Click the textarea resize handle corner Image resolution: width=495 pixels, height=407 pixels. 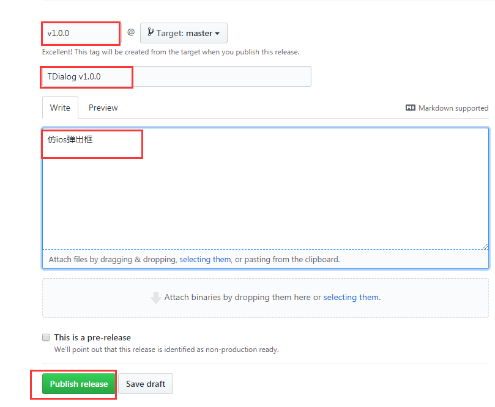pyautogui.click(x=485, y=246)
